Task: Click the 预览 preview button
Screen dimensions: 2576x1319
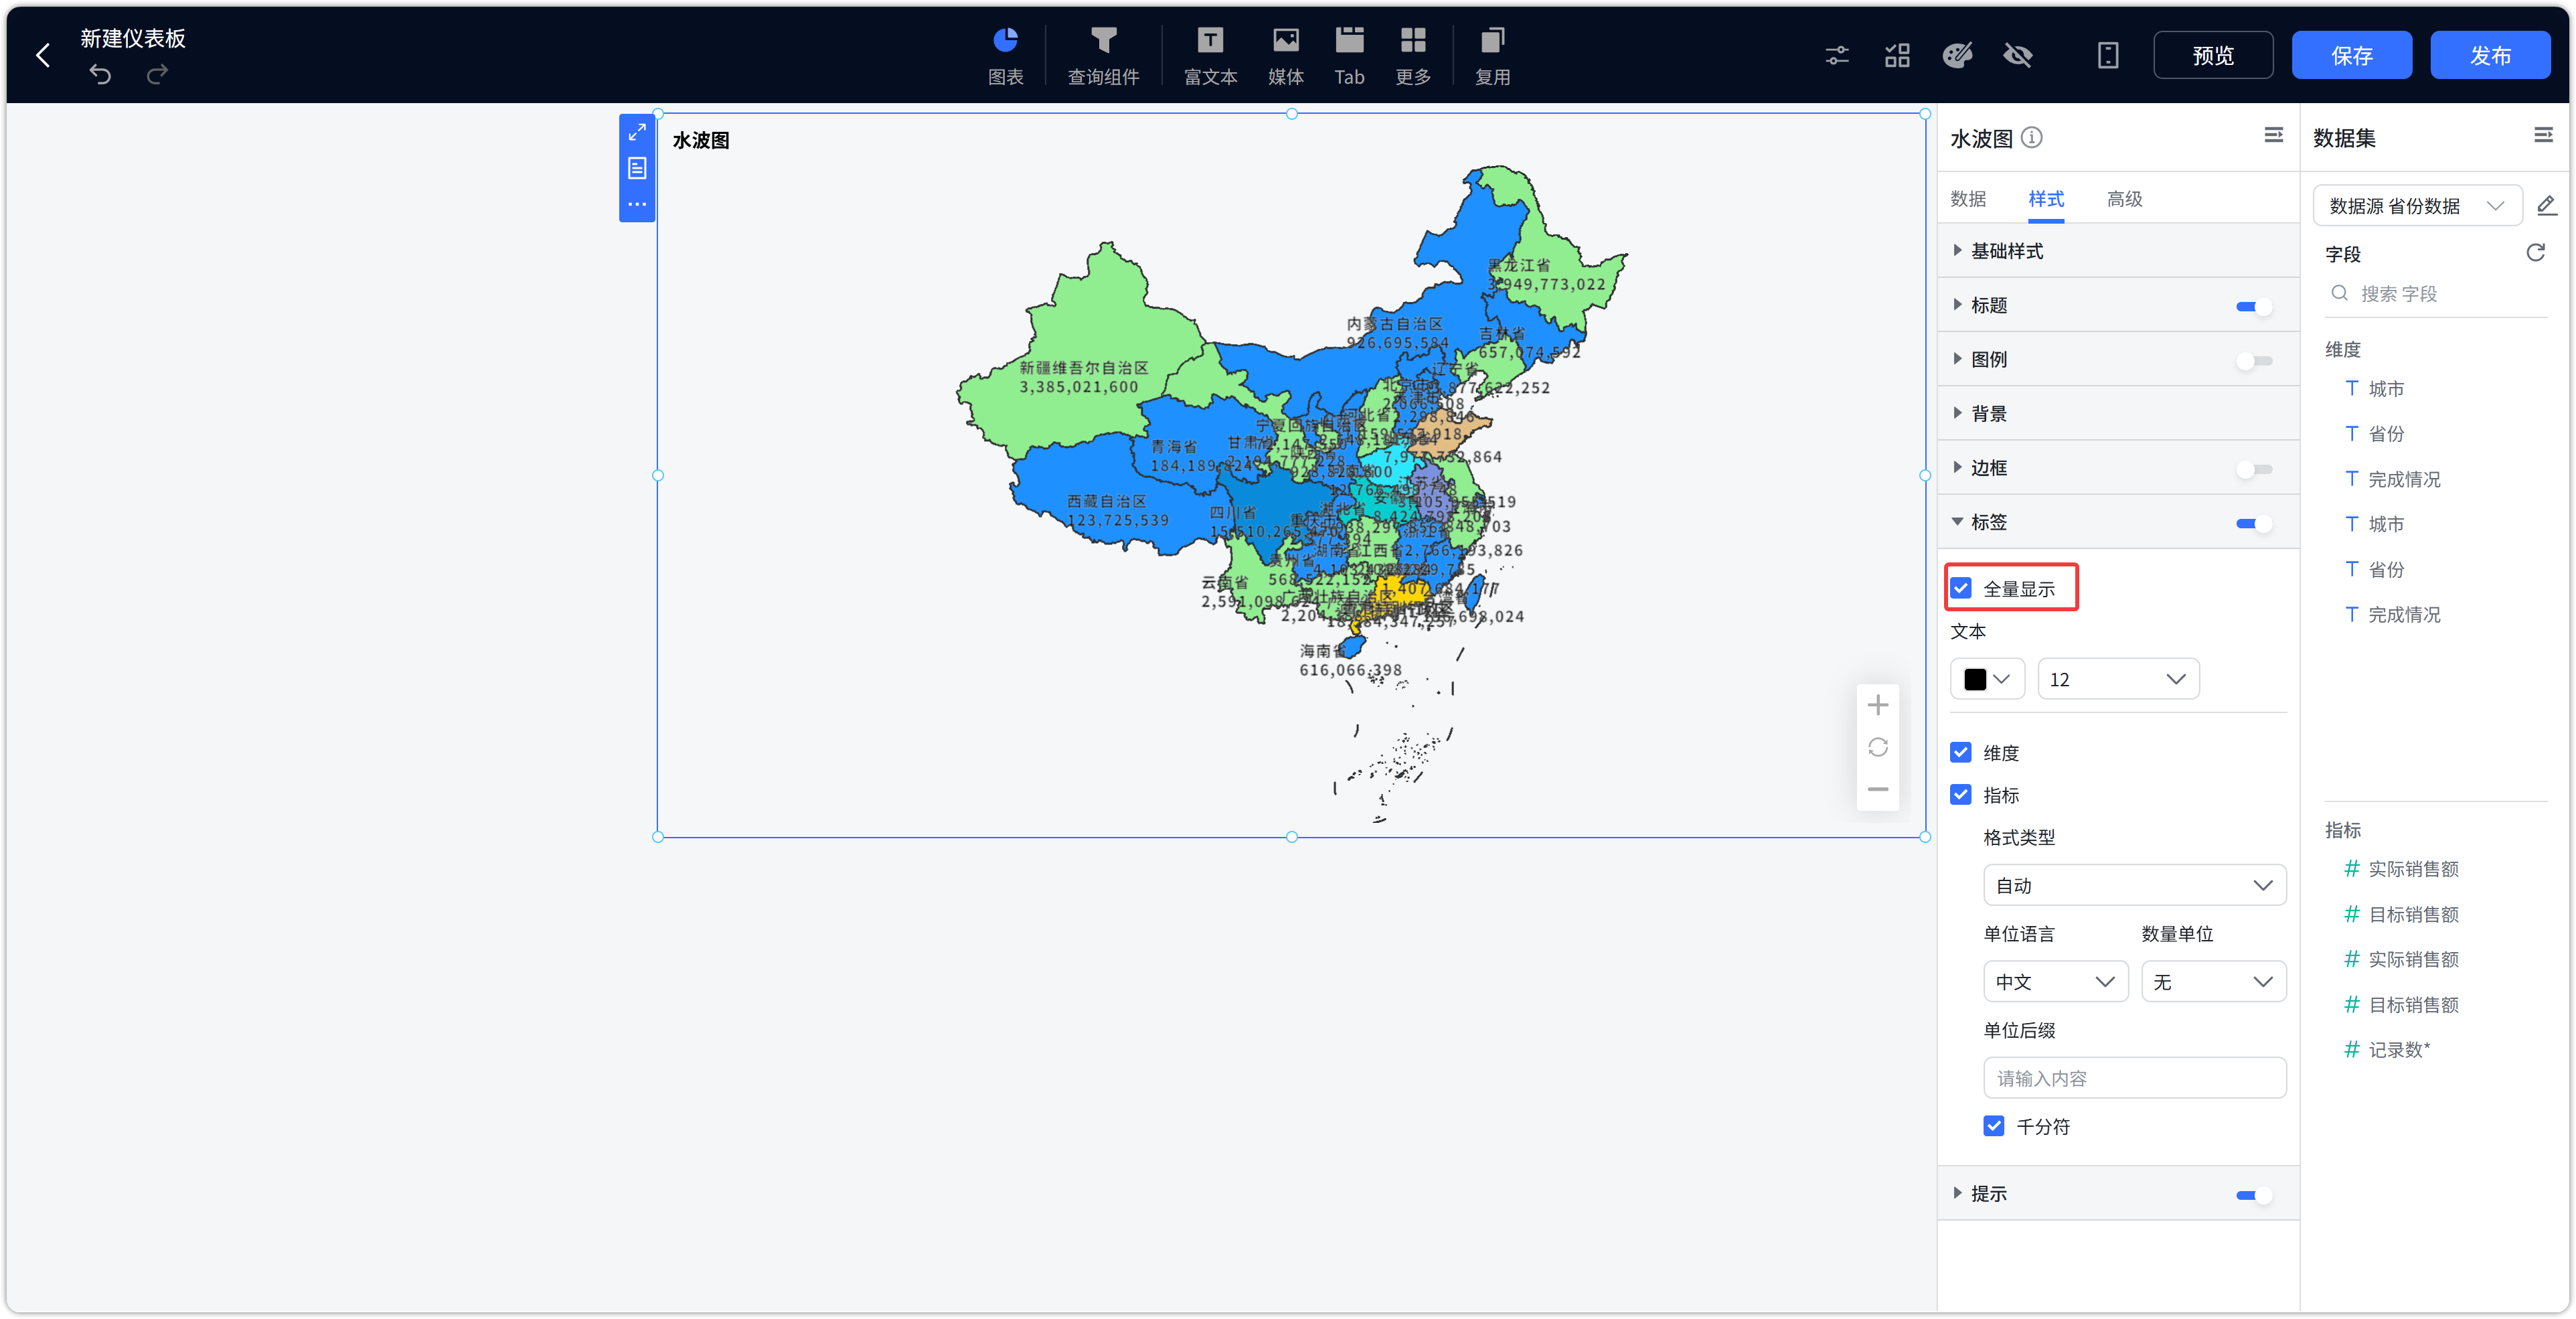Action: click(2213, 55)
